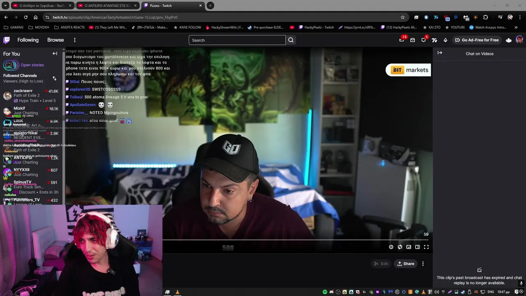The image size is (526, 296).
Task: Open the Whispers inbox envelope
Action: click(x=413, y=40)
